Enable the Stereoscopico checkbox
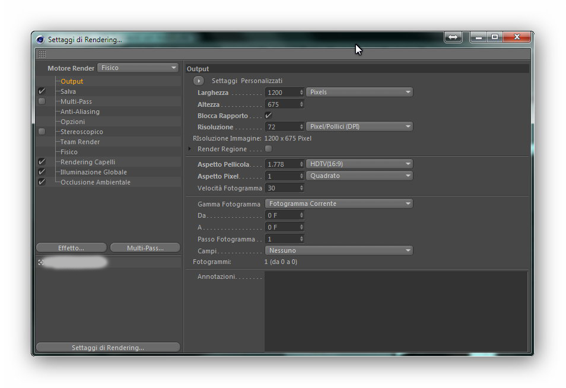Viewport: 566px width, 388px height. click(42, 131)
